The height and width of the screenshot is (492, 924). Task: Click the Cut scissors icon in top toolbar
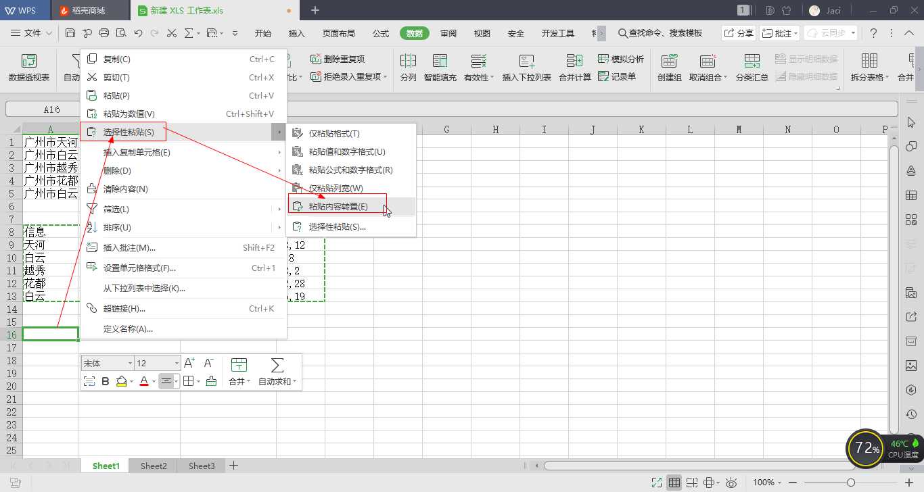pyautogui.click(x=172, y=33)
